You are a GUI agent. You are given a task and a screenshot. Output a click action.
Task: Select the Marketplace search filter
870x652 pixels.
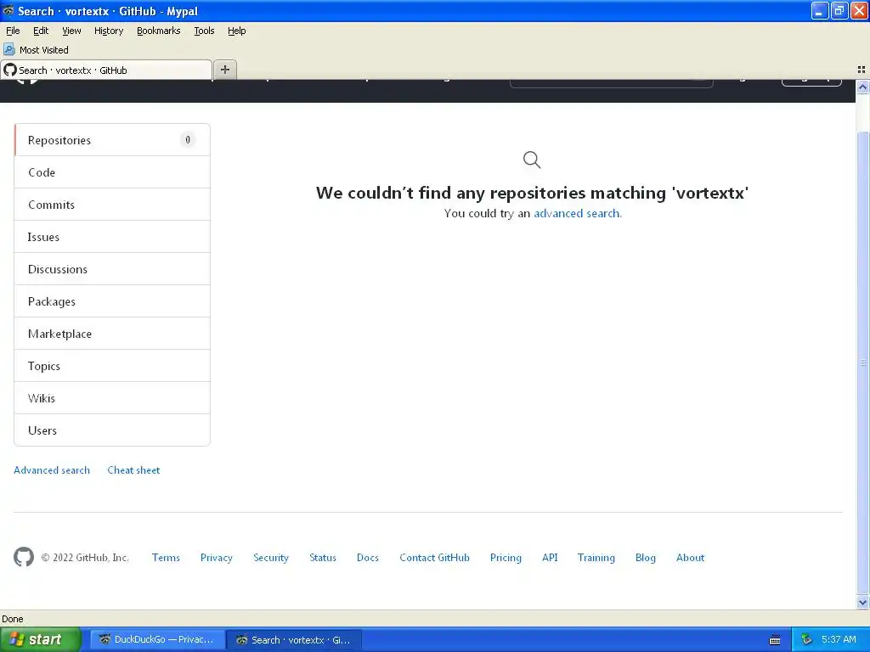[x=112, y=333]
